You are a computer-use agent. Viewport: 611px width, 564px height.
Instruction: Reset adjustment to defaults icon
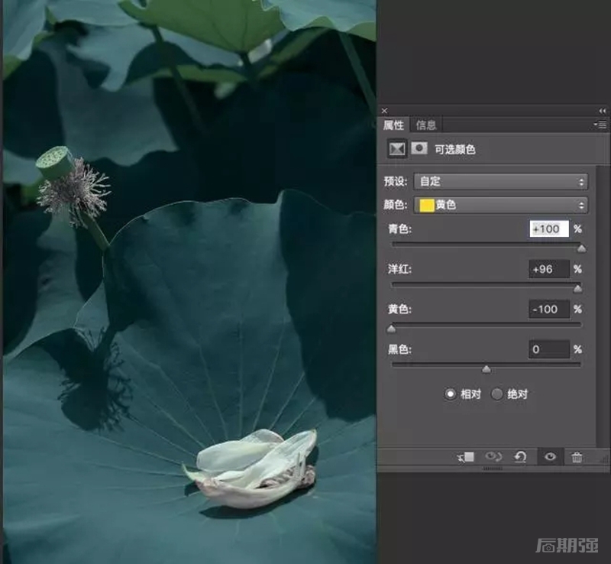click(x=520, y=456)
